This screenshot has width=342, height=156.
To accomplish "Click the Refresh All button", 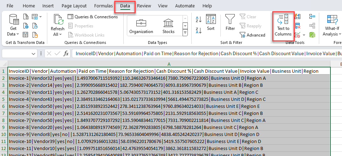I will [x=57, y=25].
